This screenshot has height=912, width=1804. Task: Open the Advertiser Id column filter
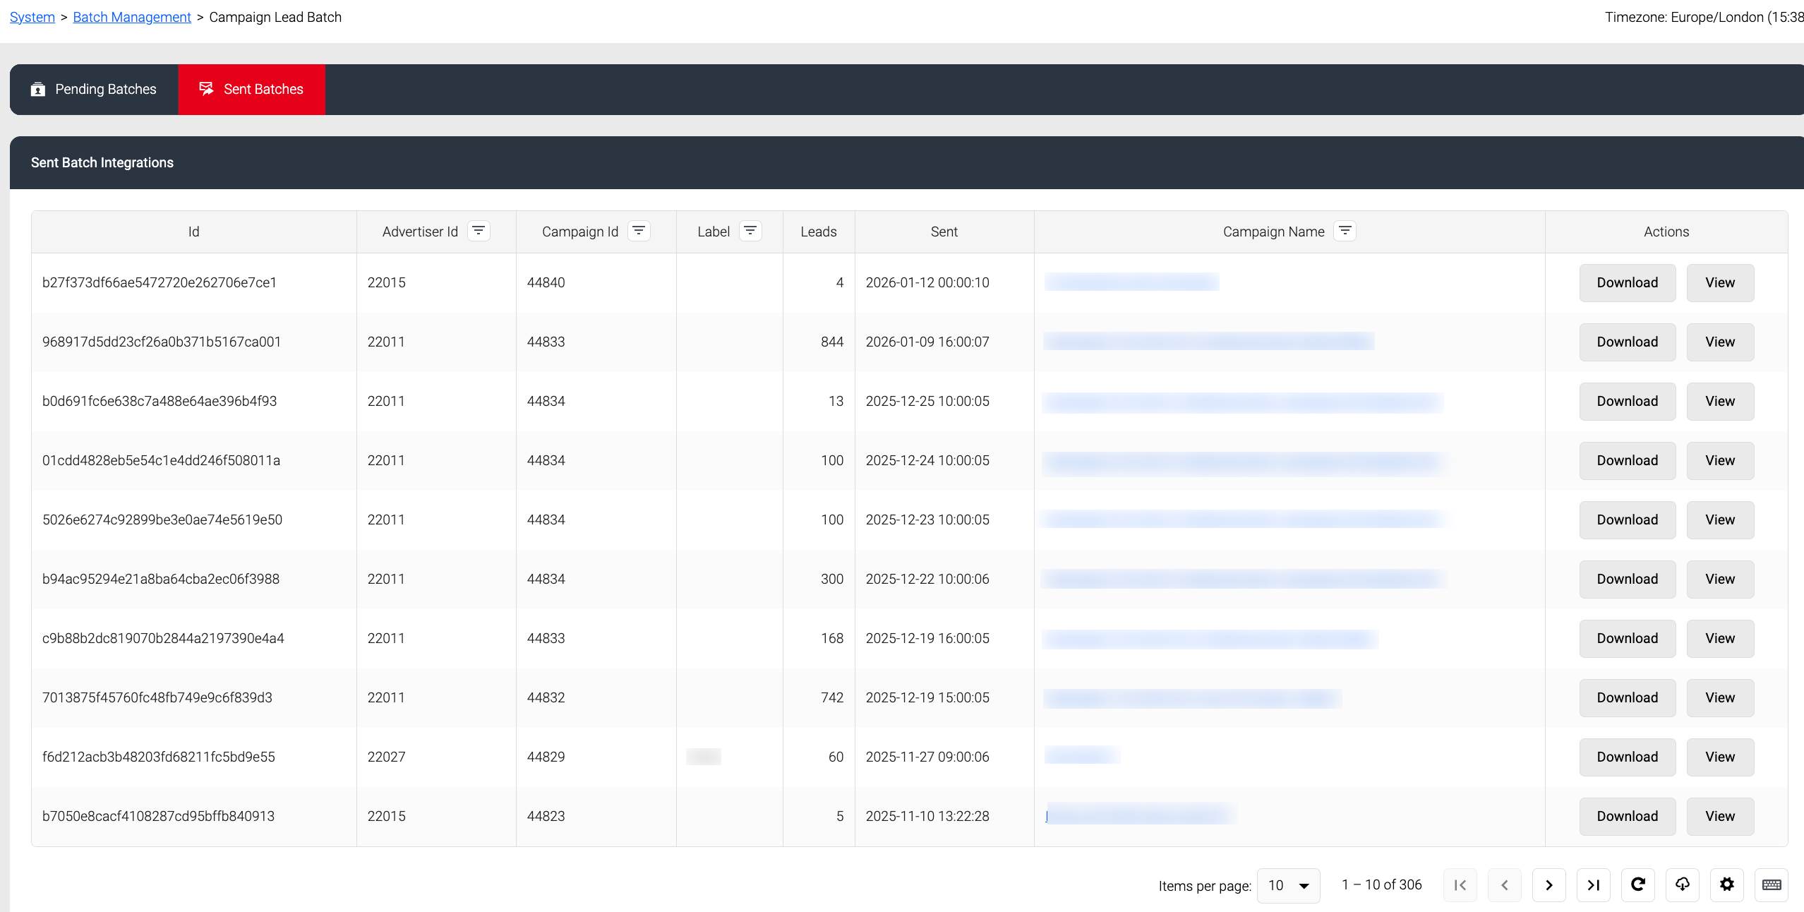[479, 231]
